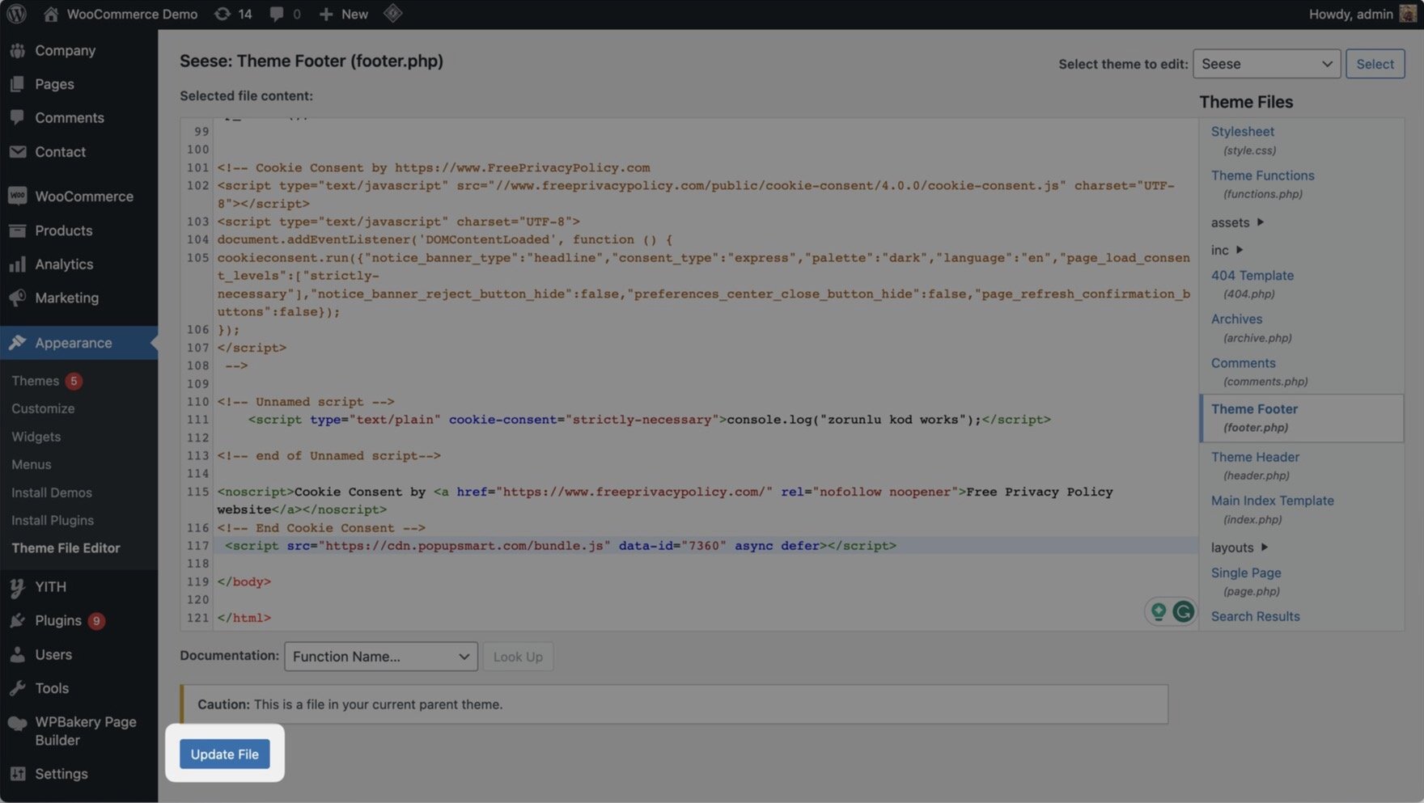The width and height of the screenshot is (1424, 803).
Task: Click the closing html tag on line 121
Action: pyautogui.click(x=244, y=618)
